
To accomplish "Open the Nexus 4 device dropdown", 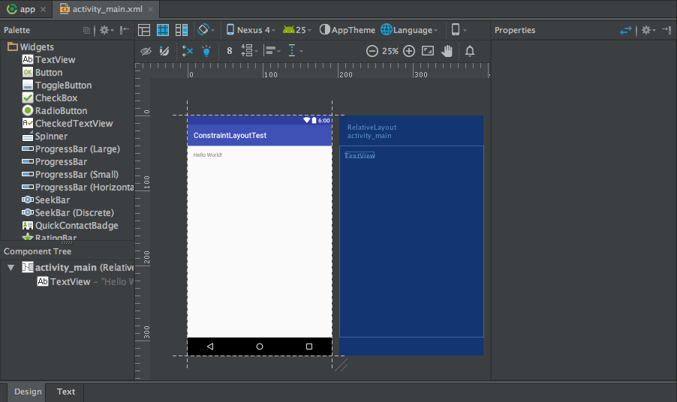I will point(251,30).
